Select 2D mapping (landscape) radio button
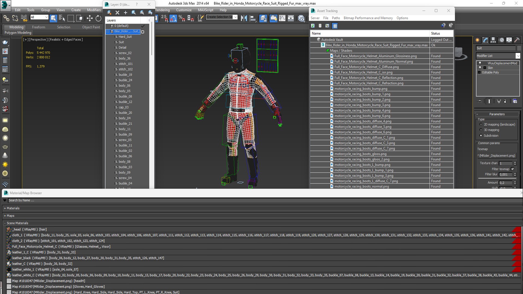 481,124
